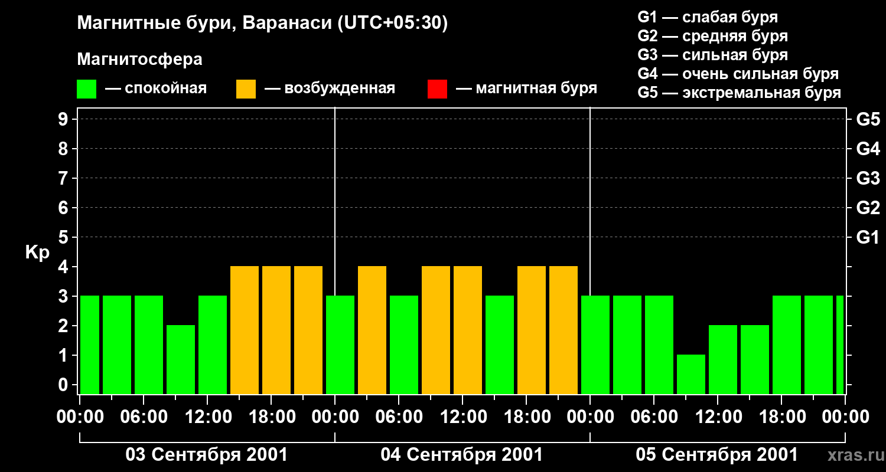The height and width of the screenshot is (472, 886).
Task: Click the green bar above 06:00 on 05 Сентября
Action: coord(659,345)
